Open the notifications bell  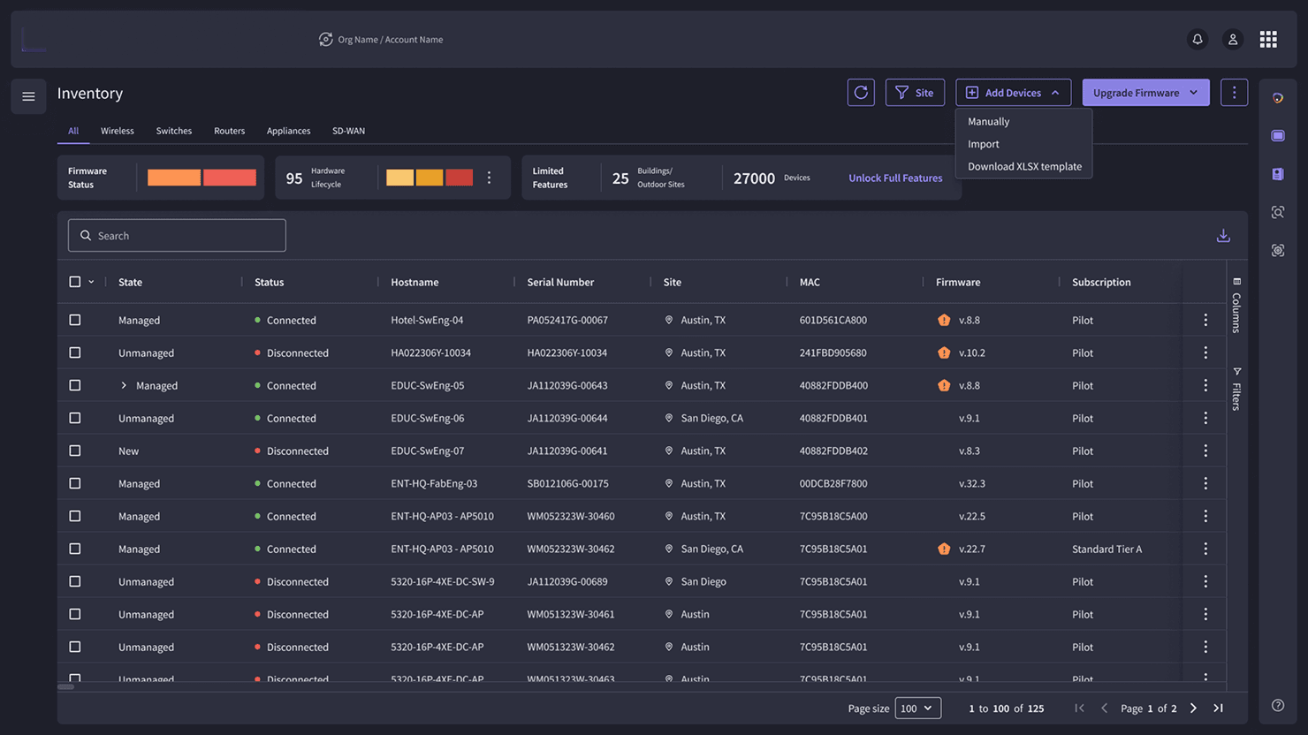(x=1198, y=40)
